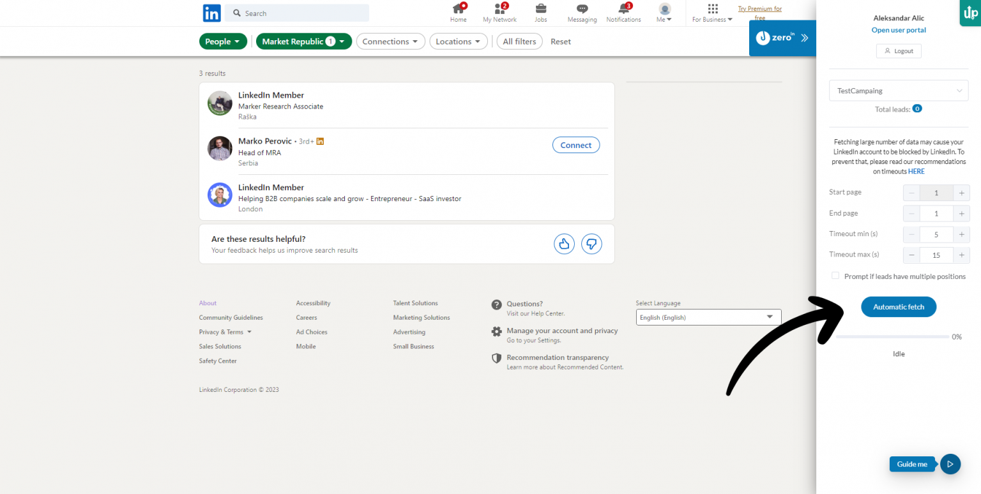Open the Select Language dropdown
Viewport: 981px width, 494px height.
click(x=708, y=317)
